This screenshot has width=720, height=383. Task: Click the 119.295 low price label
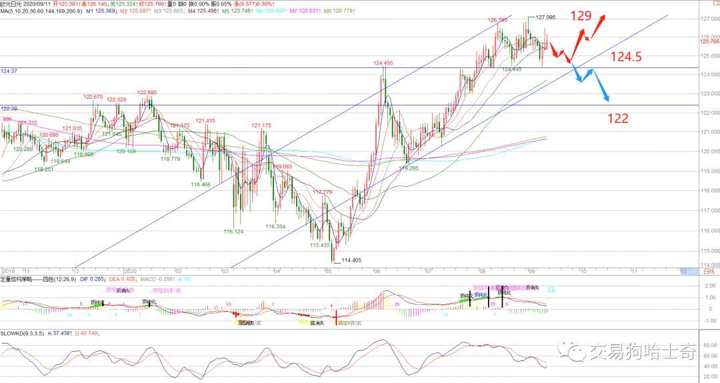point(409,168)
